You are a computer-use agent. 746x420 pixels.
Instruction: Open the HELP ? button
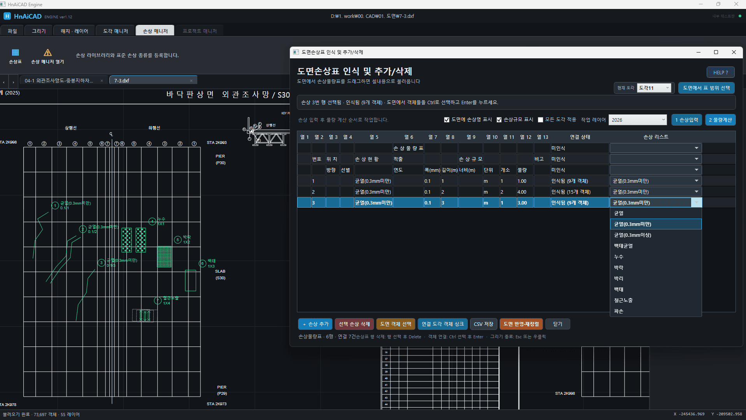click(x=720, y=72)
